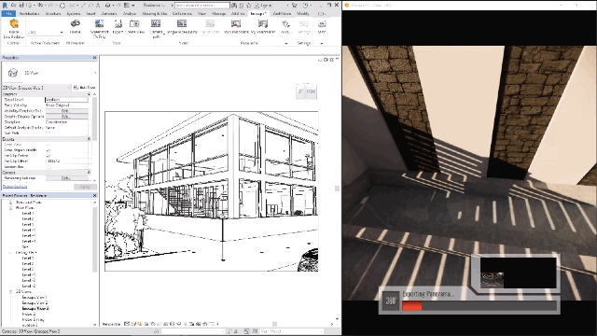The height and width of the screenshot is (336, 597).
Task: Open the Help question mark icon
Action: (305, 6)
